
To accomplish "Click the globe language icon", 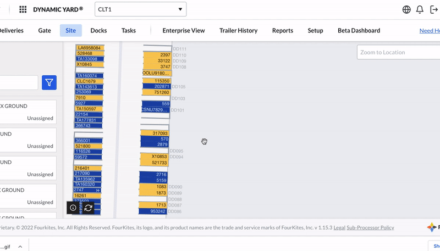I will coord(406,9).
